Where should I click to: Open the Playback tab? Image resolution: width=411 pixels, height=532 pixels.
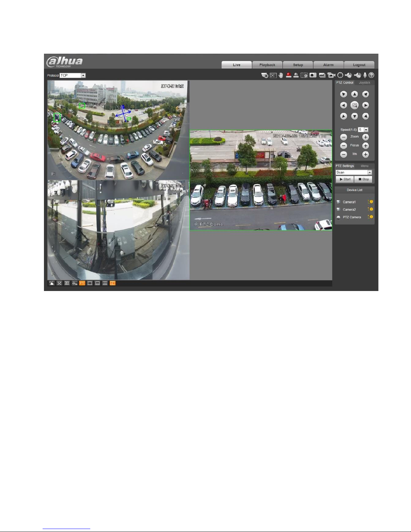coord(267,65)
